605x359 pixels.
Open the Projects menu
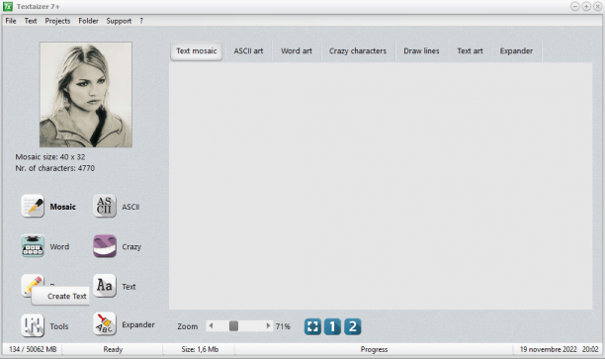pos(57,21)
